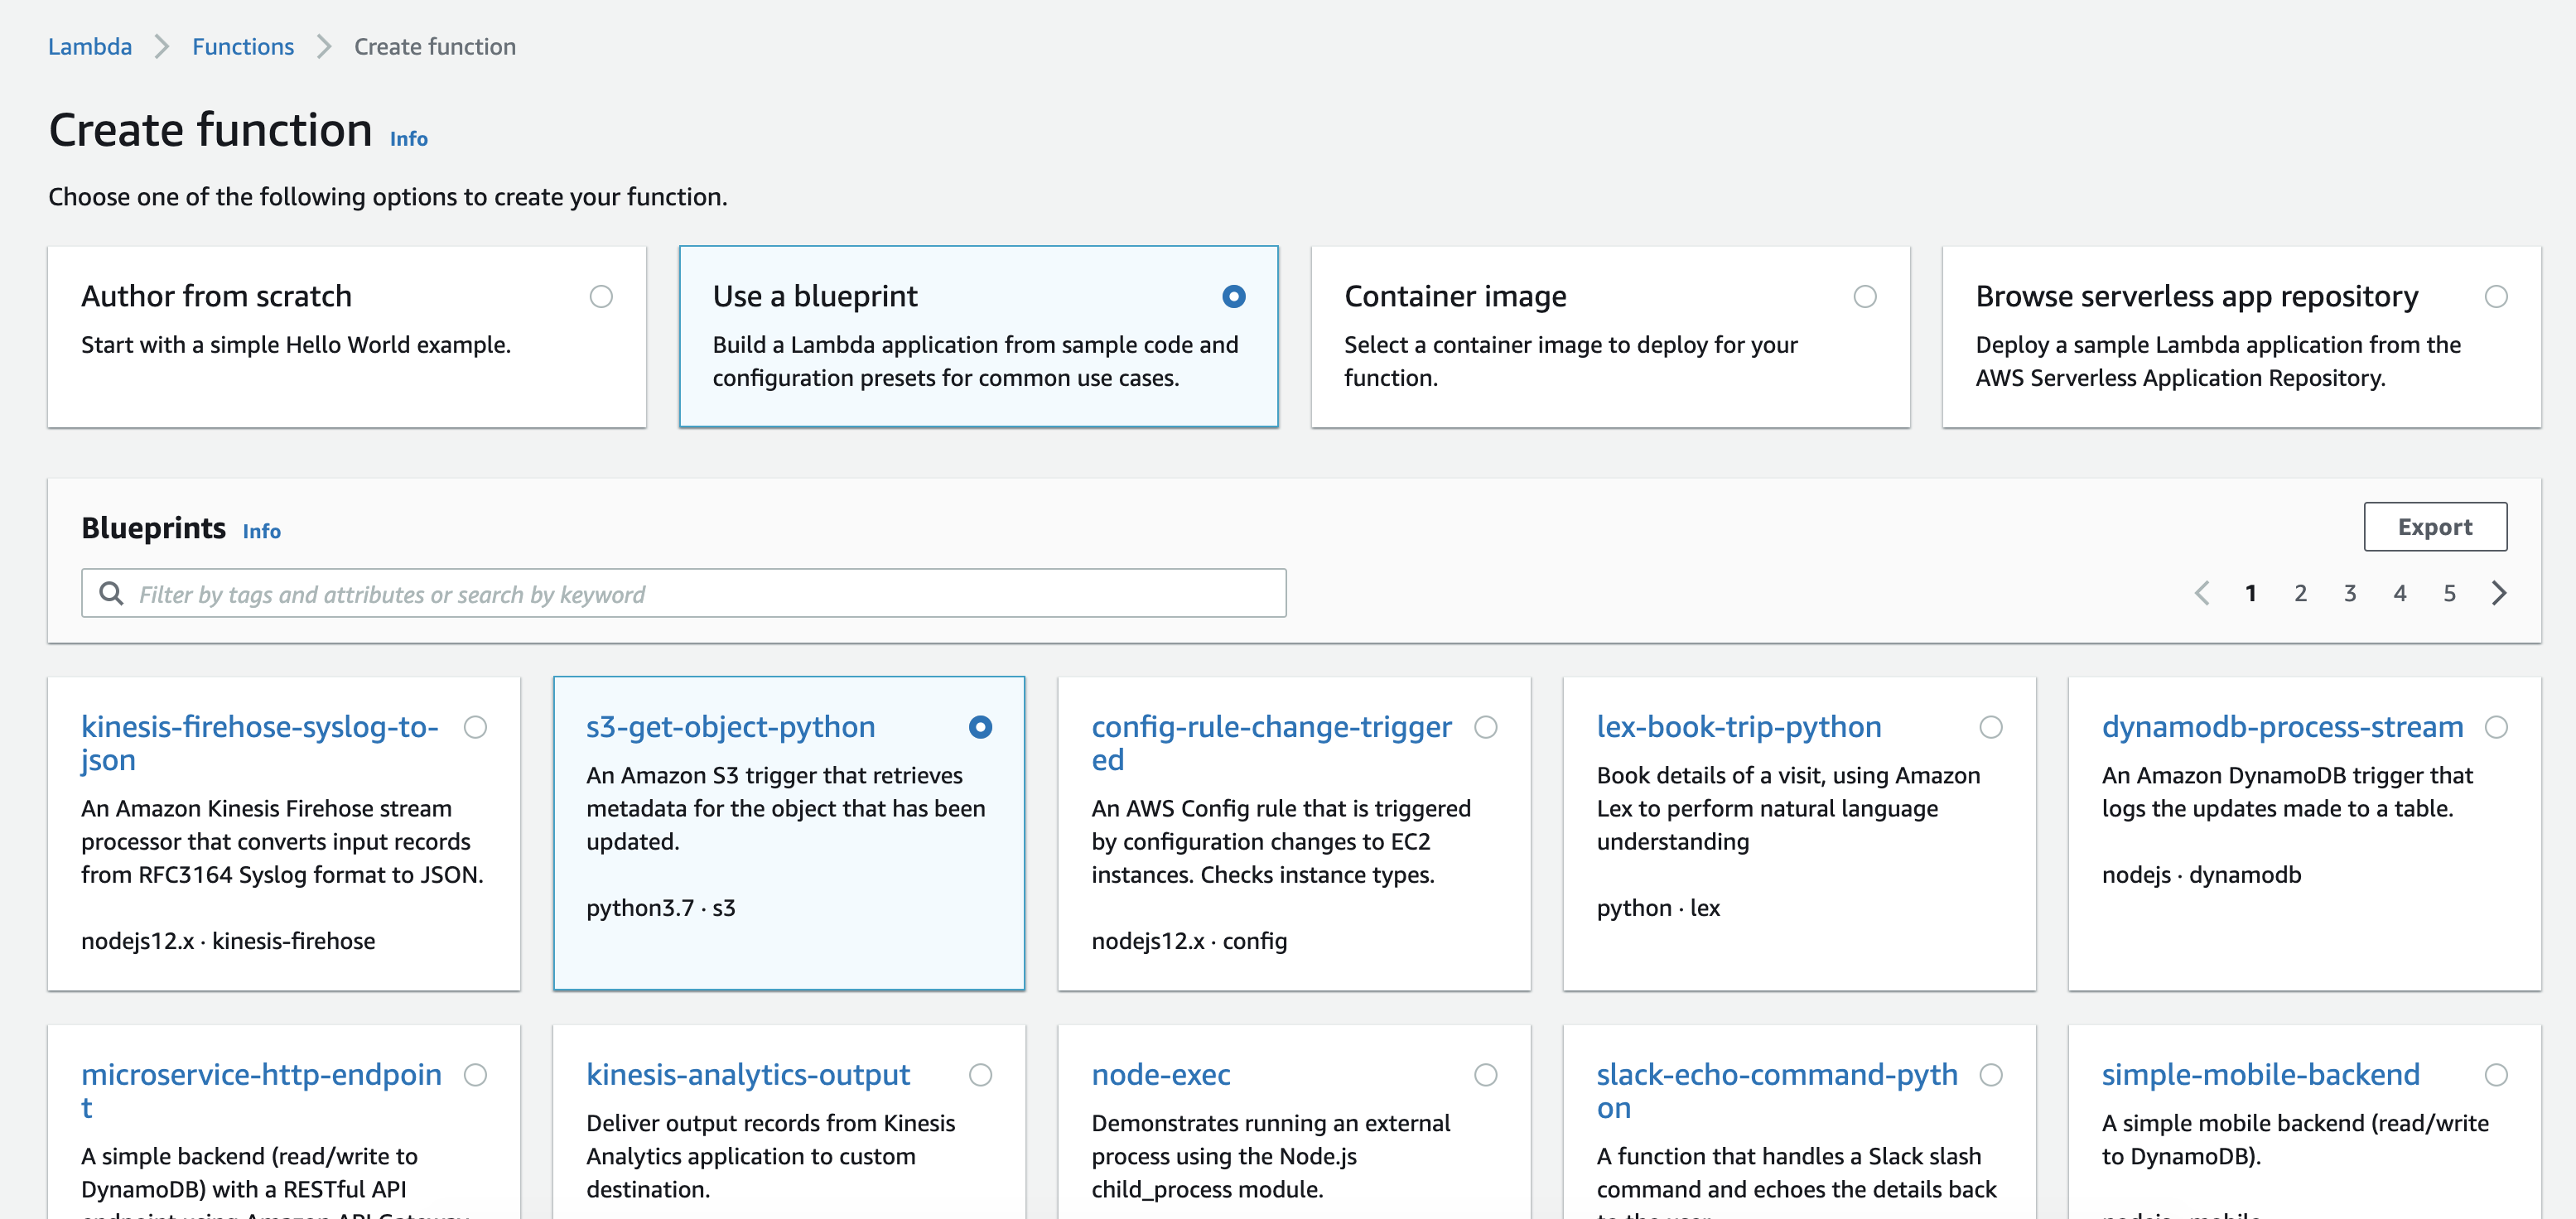The height and width of the screenshot is (1219, 2576).
Task: Go to Functions breadcrumb link
Action: coord(243,47)
